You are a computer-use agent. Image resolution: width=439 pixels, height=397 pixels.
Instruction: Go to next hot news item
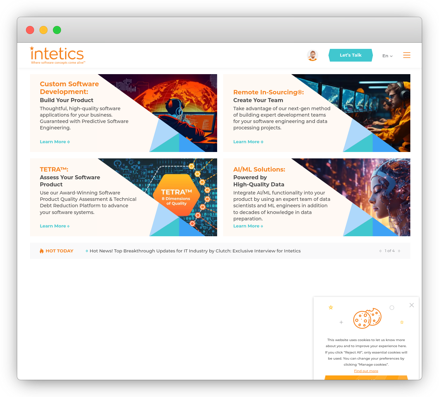[399, 251]
